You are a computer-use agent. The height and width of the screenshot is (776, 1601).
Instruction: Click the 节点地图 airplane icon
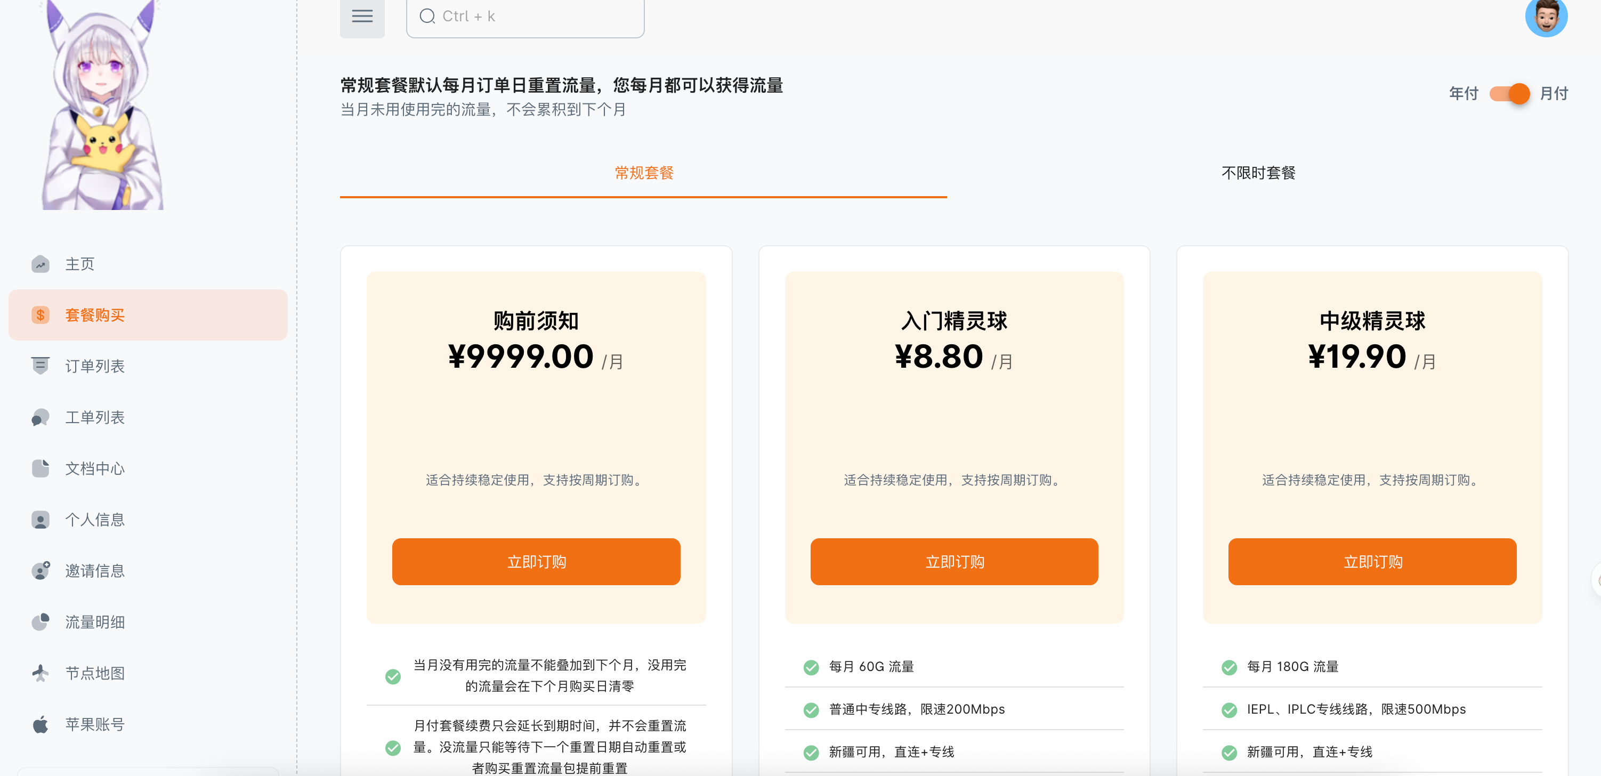click(41, 673)
